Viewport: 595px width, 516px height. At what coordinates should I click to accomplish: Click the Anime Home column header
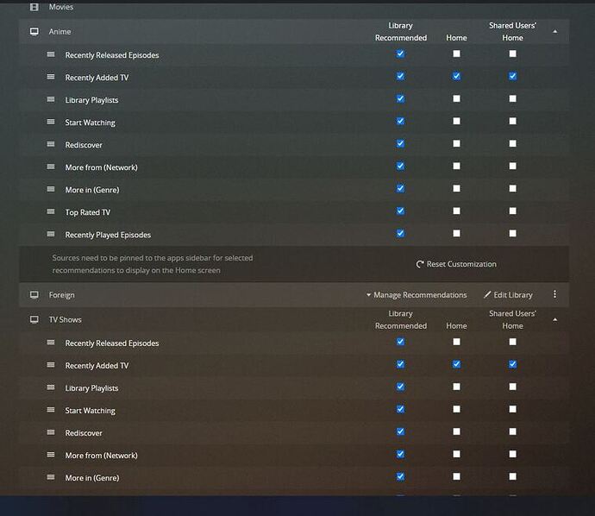(x=456, y=38)
